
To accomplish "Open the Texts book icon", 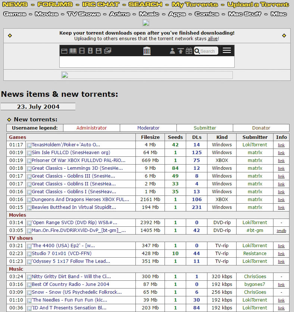I will tap(73, 51).
